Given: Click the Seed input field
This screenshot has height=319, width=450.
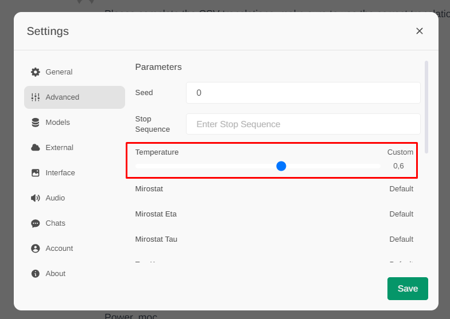Looking at the screenshot, I should [303, 93].
